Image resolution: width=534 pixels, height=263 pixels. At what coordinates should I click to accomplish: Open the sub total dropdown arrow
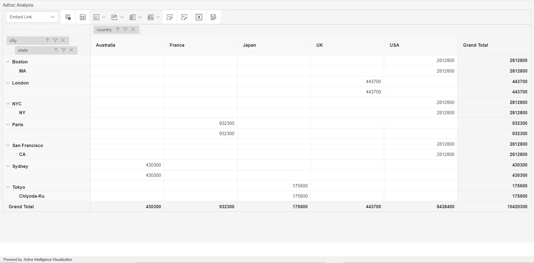click(x=140, y=17)
